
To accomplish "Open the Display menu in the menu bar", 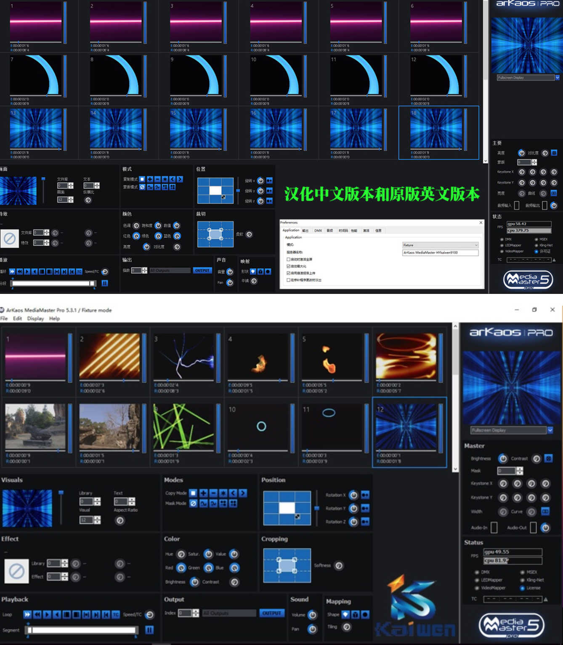I will coord(35,319).
